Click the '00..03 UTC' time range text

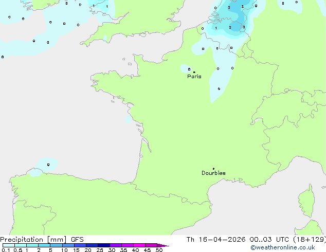(x=269, y=240)
